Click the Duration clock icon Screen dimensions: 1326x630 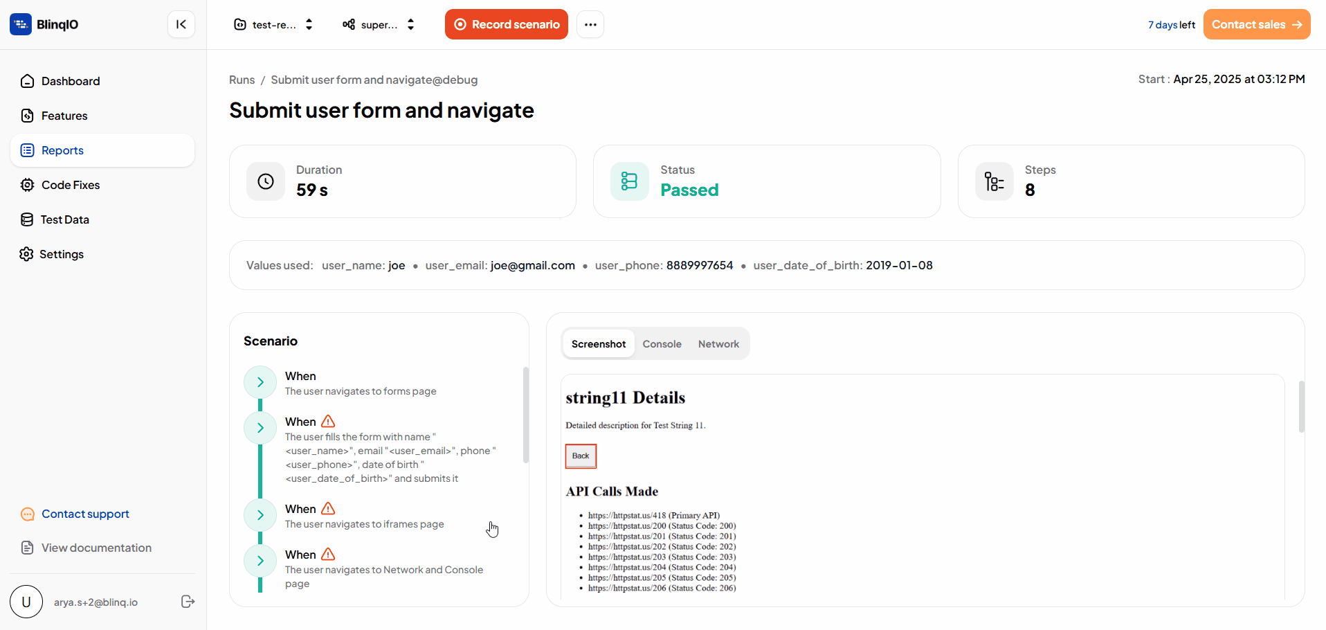[x=266, y=181]
